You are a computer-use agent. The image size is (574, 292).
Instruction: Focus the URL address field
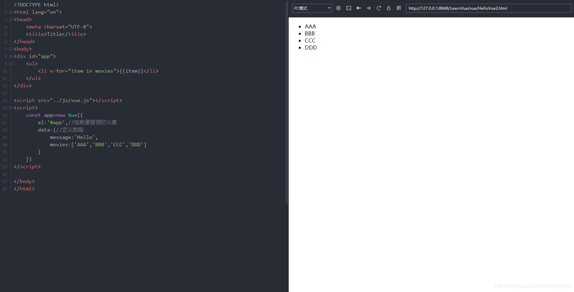click(488, 8)
